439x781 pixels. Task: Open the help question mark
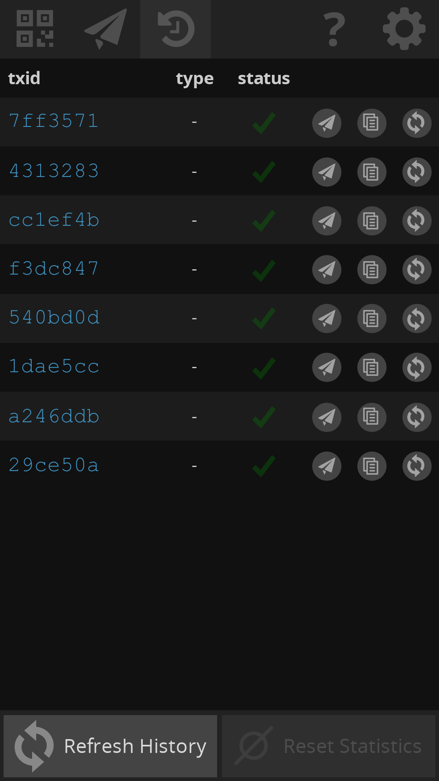pyautogui.click(x=334, y=29)
